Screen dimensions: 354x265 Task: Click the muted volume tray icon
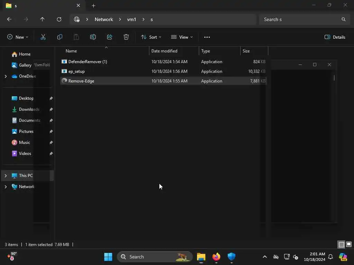tap(296, 257)
